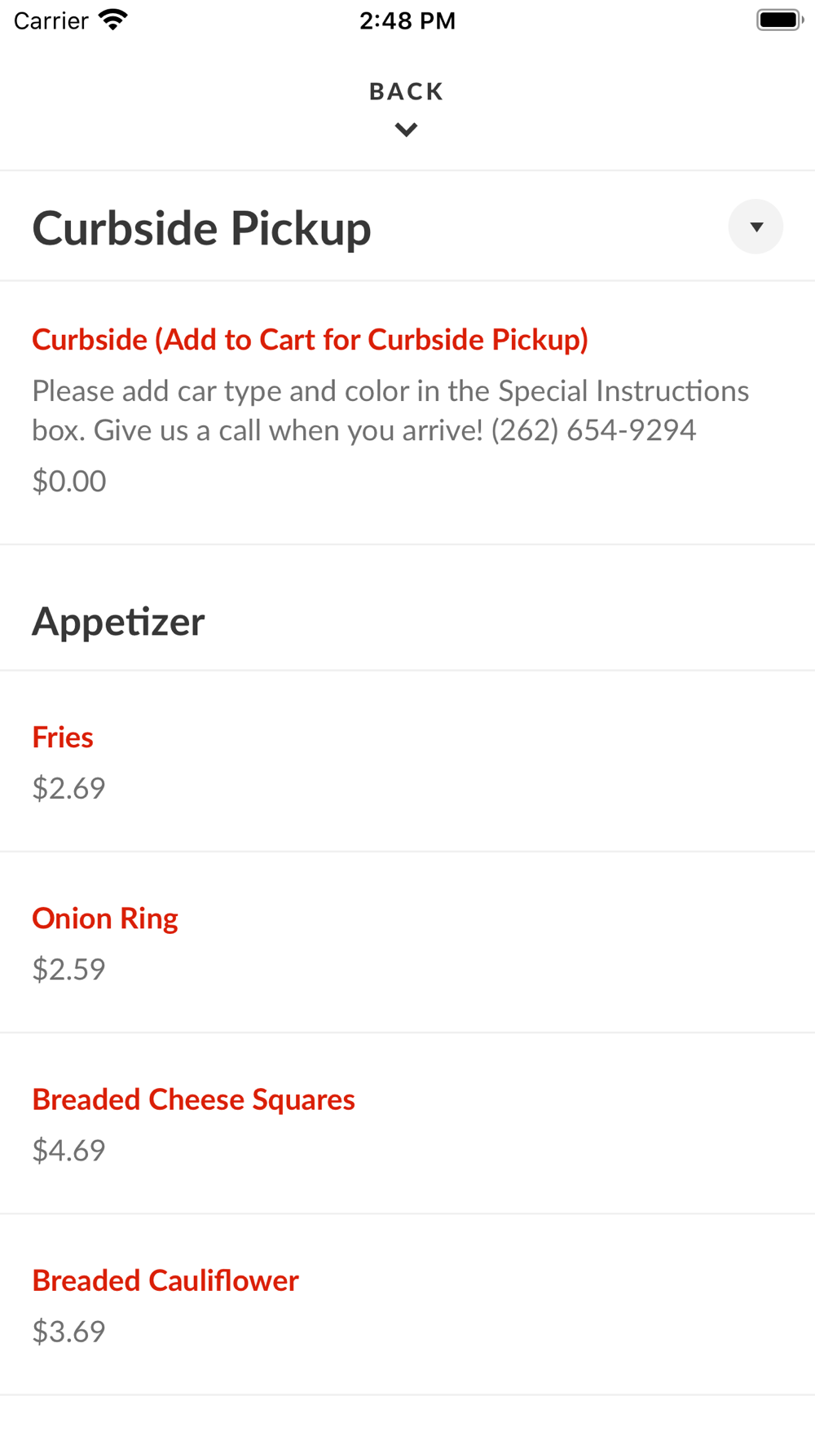Select the Breaded Cauliflower item
Screen dimensions: 815x1449
click(x=165, y=1280)
